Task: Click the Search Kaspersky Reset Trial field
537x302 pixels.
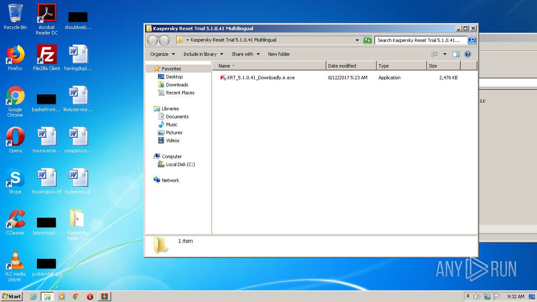Action: coord(420,40)
